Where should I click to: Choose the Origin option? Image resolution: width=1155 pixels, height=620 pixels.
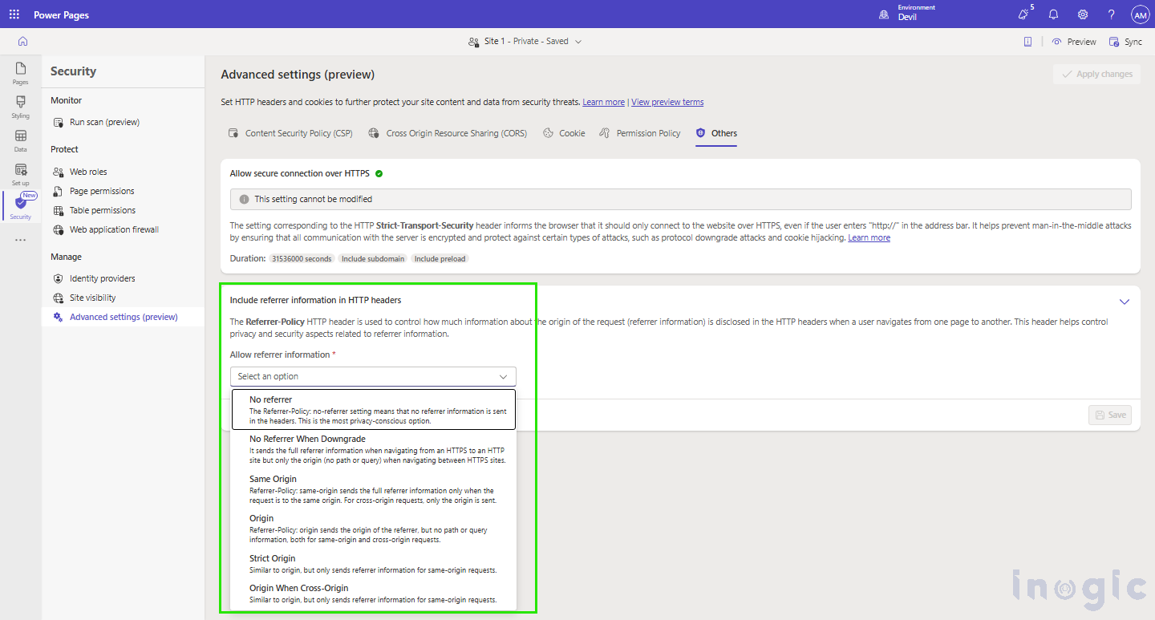pyautogui.click(x=374, y=529)
